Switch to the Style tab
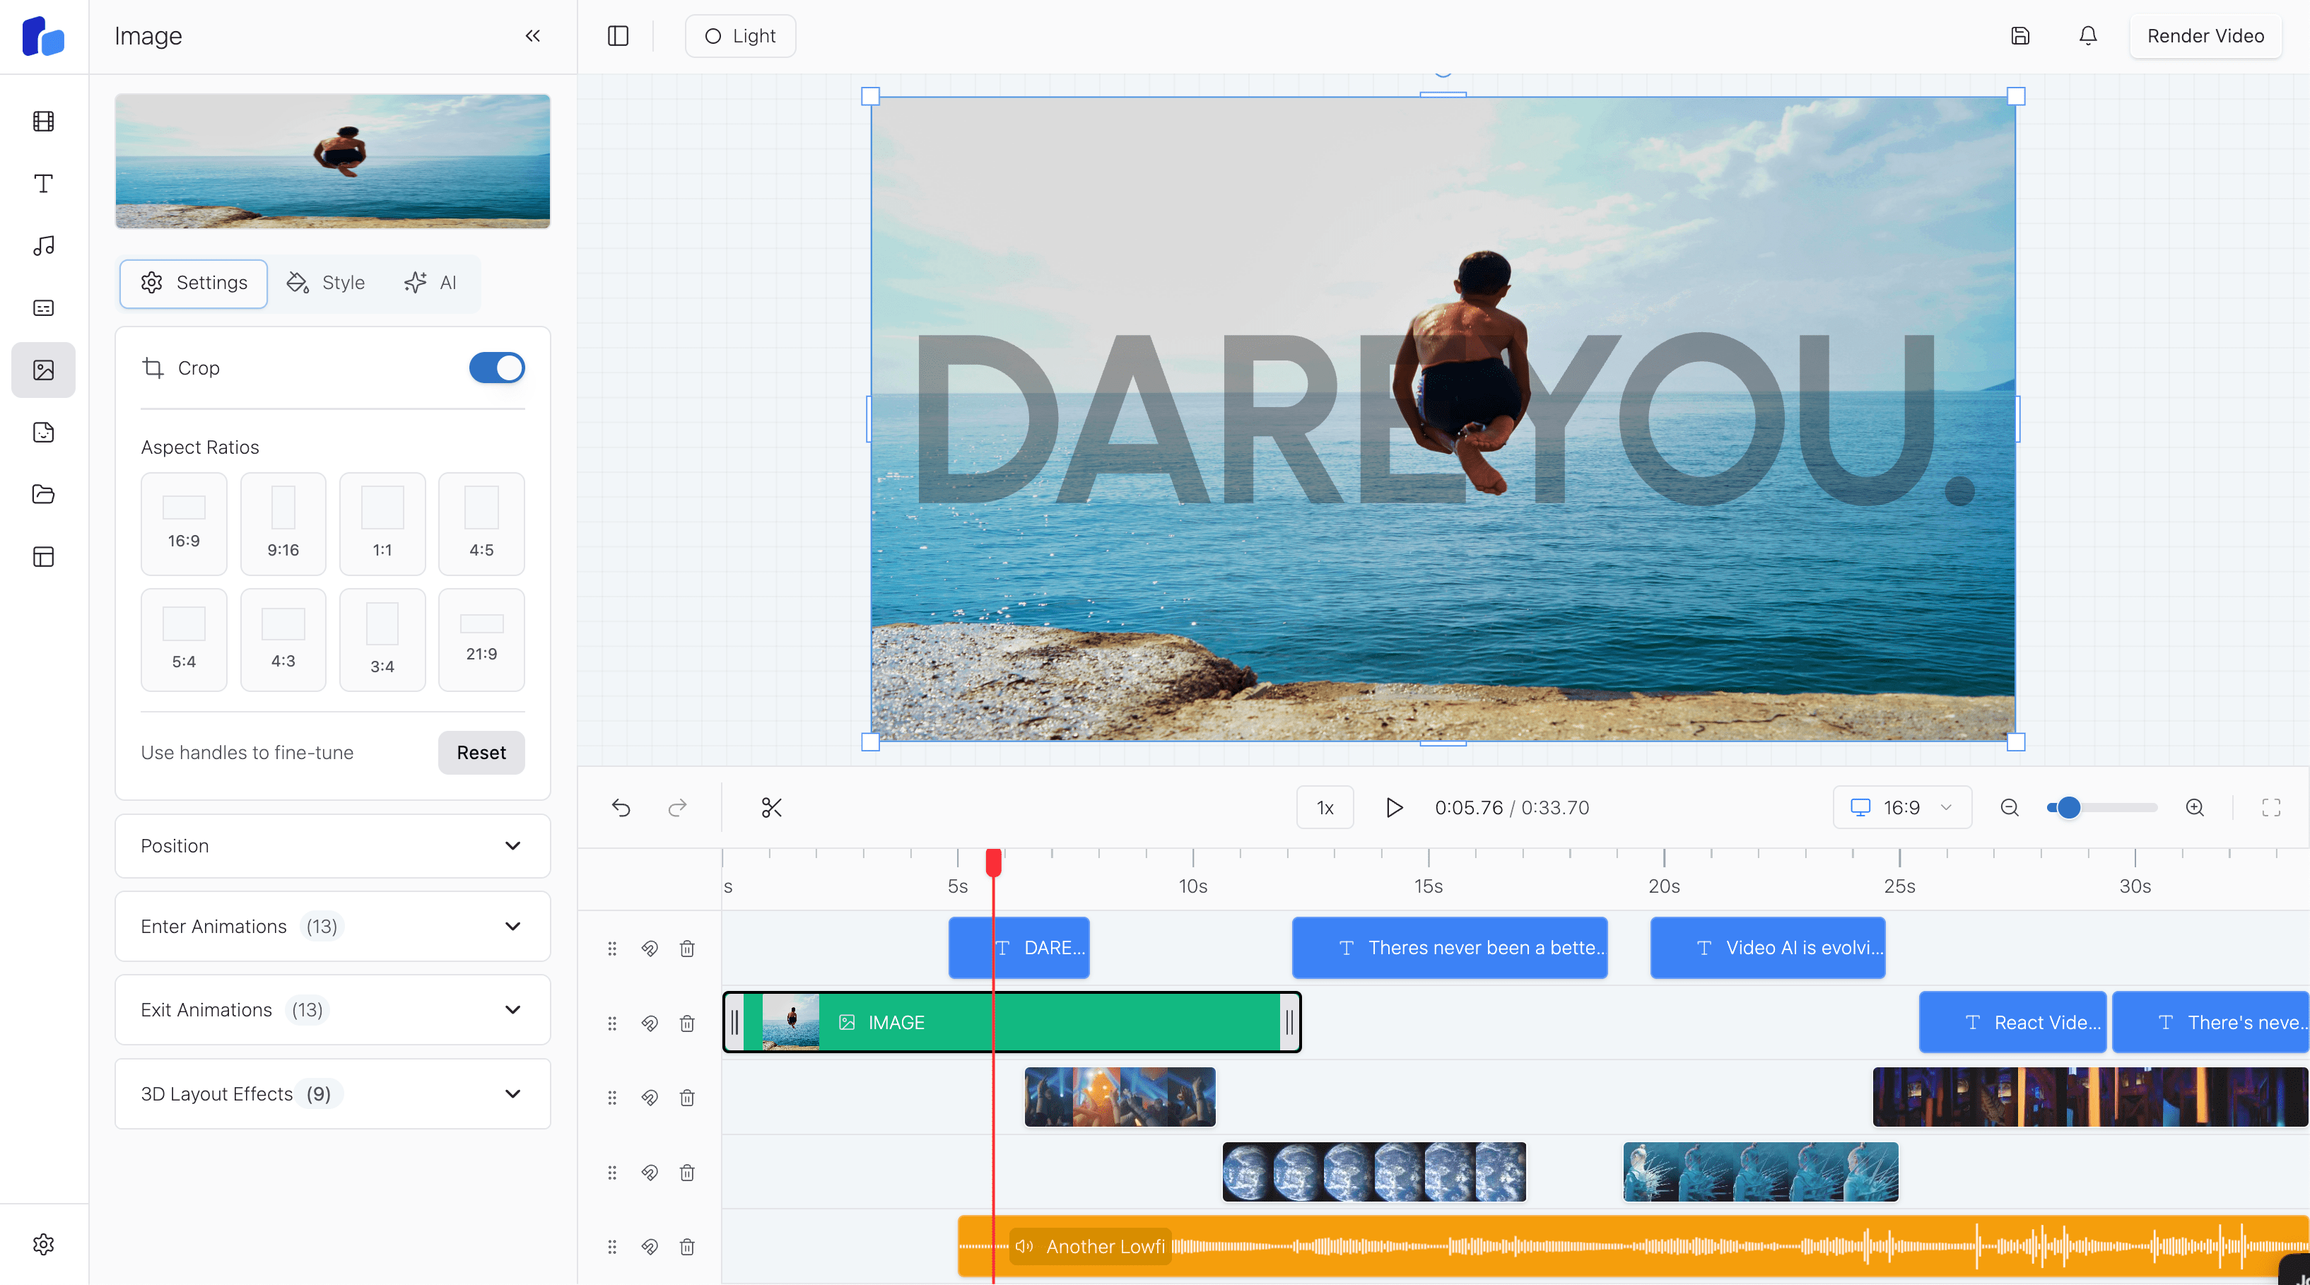 click(326, 283)
